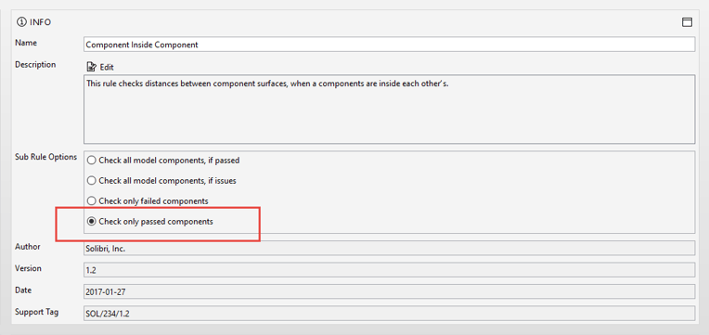
Task: Click the Date field showing 2017-01-27
Action: click(390, 291)
